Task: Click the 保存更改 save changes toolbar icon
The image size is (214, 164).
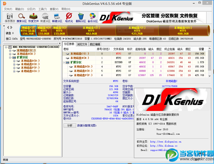Action: pyautogui.click(x=10, y=18)
